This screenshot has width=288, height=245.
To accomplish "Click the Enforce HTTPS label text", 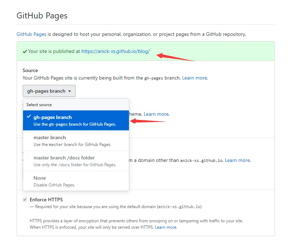I will click(x=46, y=200).
